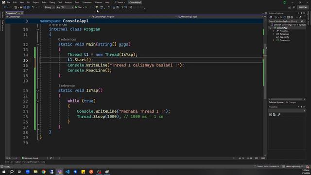311x175 pixels.
Task: Open the Build menu
Action: 44,2
